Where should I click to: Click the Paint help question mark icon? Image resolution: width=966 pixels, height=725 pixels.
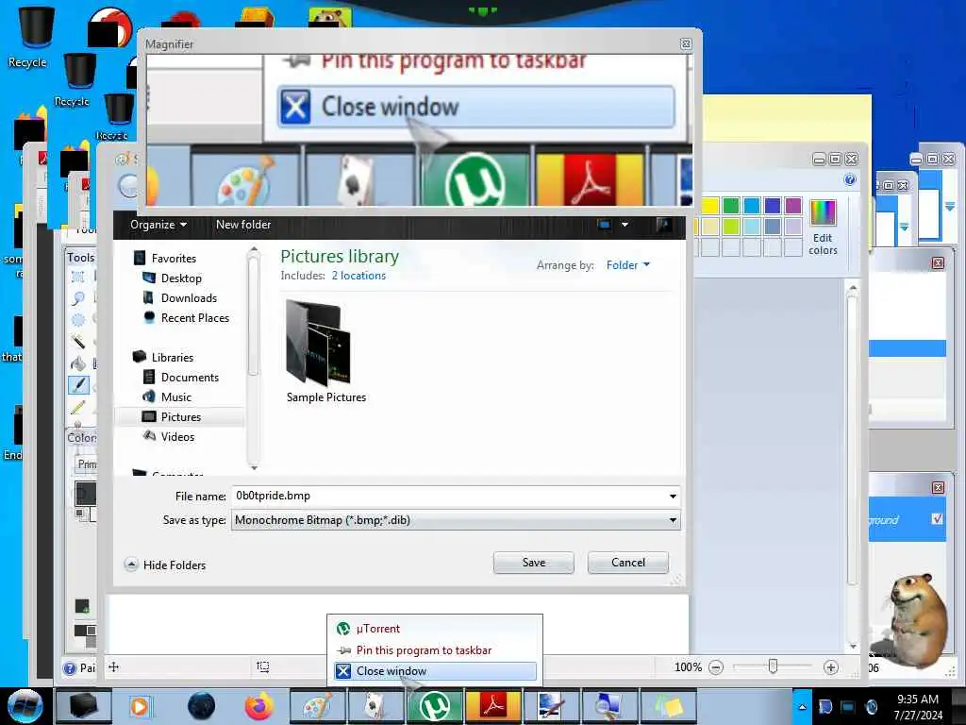click(x=850, y=179)
